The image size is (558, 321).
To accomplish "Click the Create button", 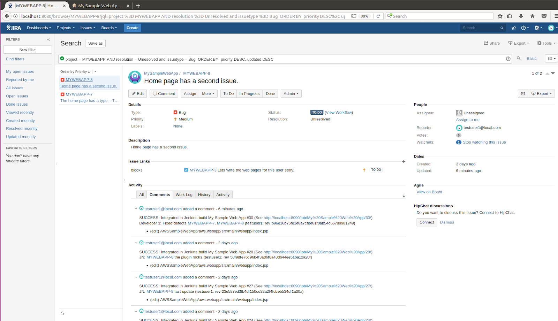I will click(x=133, y=28).
